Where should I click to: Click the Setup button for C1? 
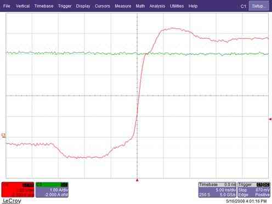click(259, 6)
